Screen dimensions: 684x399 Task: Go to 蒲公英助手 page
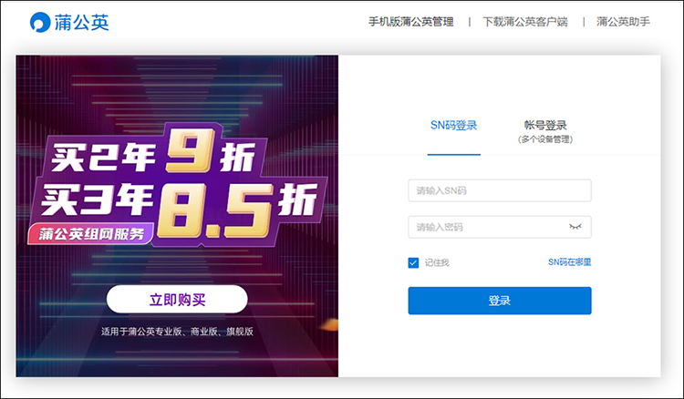click(623, 22)
